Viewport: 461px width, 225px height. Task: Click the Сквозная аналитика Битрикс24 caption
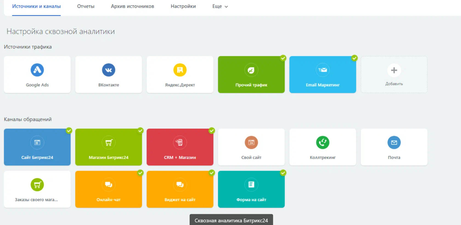click(231, 221)
